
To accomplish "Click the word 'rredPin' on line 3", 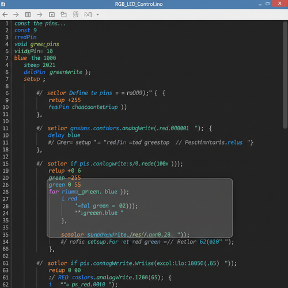I will point(25,37).
